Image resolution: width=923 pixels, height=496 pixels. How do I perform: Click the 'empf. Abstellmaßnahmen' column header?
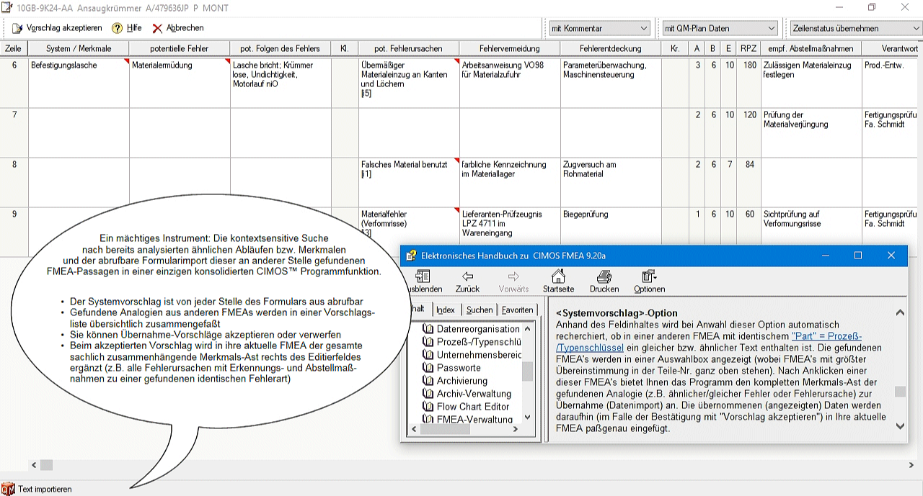tap(811, 48)
